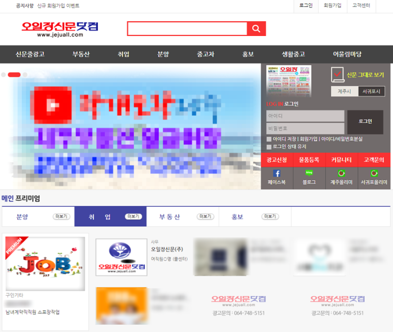Click 더보기 beside 부 동 산 tab
393x332 pixels.
pyautogui.click(x=206, y=217)
